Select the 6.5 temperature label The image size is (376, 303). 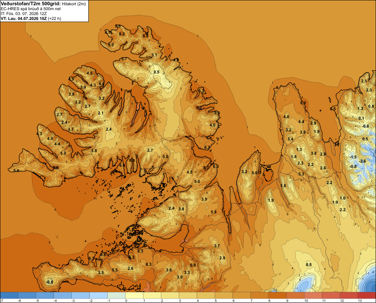(333, 109)
